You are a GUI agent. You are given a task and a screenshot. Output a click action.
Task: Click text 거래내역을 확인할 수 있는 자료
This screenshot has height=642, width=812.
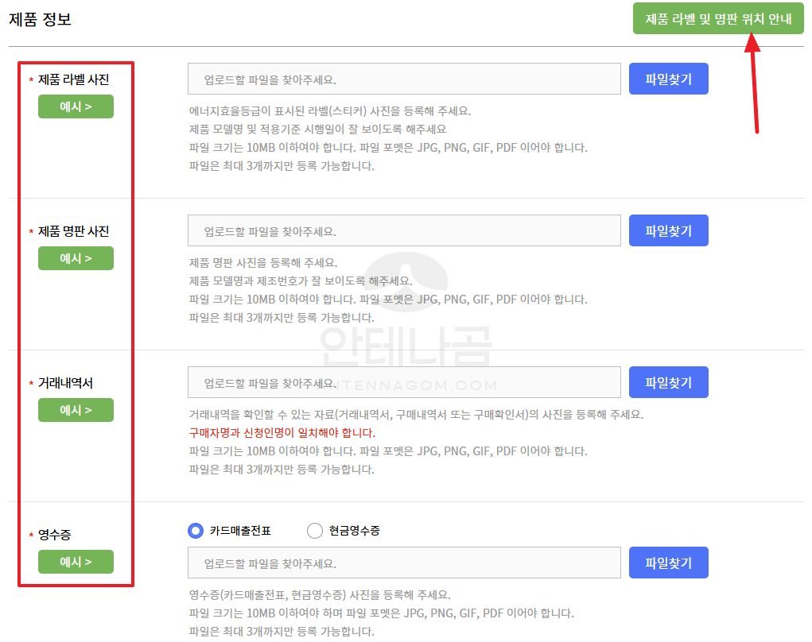tap(262, 415)
